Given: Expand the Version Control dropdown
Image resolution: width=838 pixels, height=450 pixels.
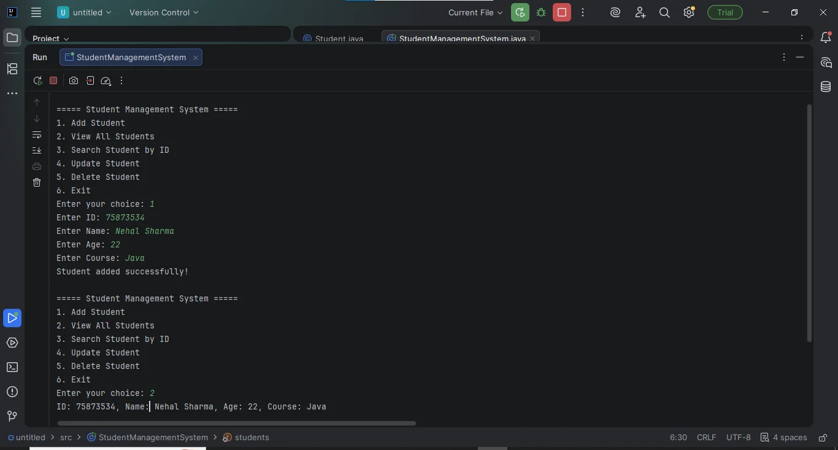Looking at the screenshot, I should (x=164, y=12).
